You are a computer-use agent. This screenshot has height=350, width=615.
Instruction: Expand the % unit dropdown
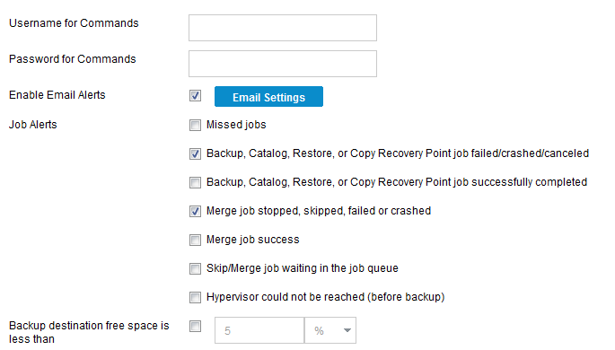pyautogui.click(x=330, y=330)
